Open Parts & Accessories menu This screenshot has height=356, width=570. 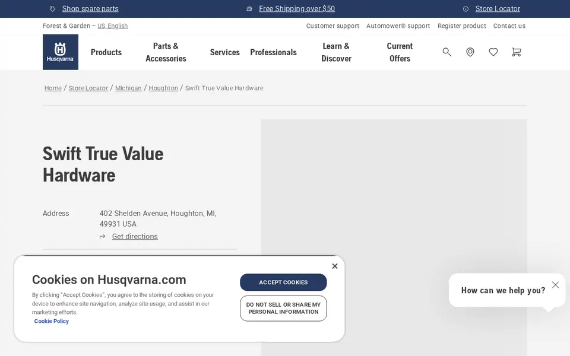166,52
